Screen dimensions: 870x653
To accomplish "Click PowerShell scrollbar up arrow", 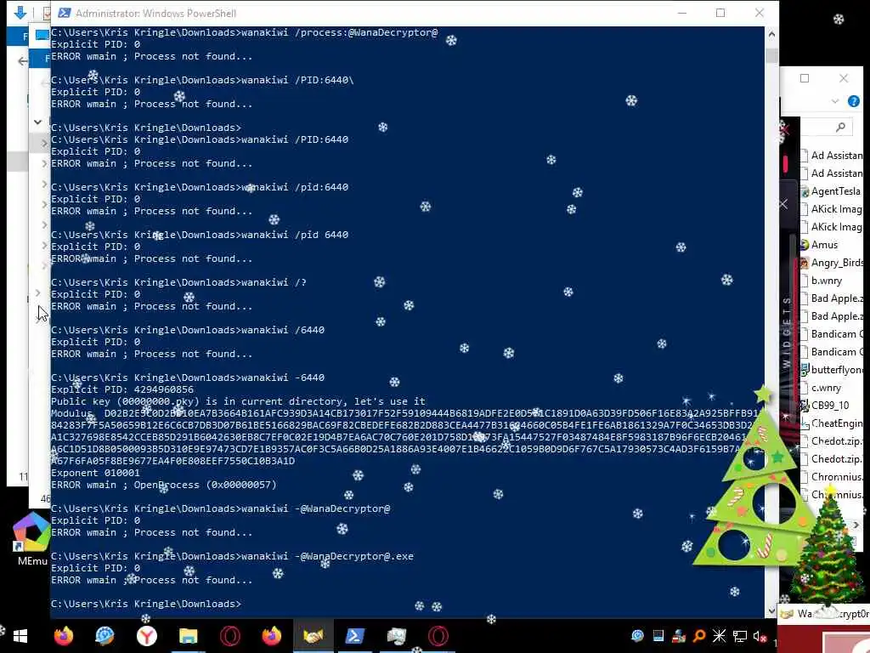I will [771, 34].
